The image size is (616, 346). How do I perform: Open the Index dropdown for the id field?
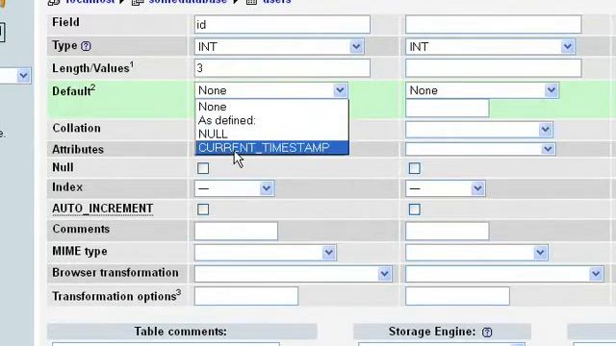pyautogui.click(x=234, y=188)
